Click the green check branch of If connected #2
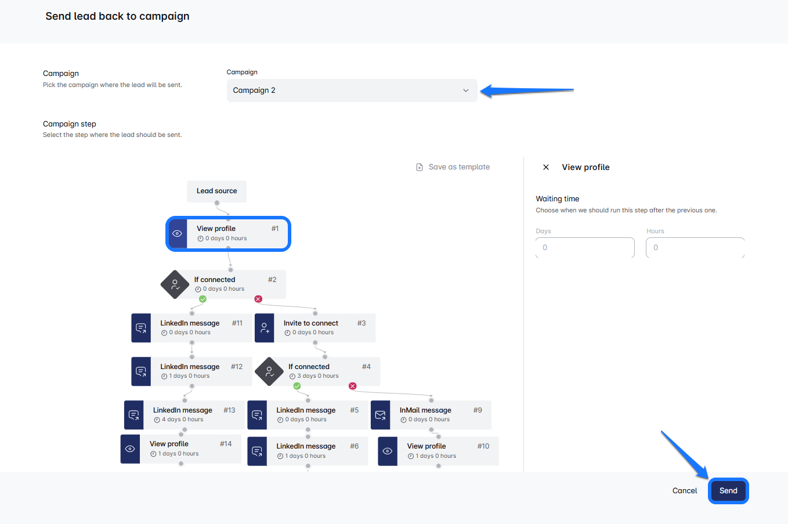This screenshot has width=788, height=524. tap(203, 299)
